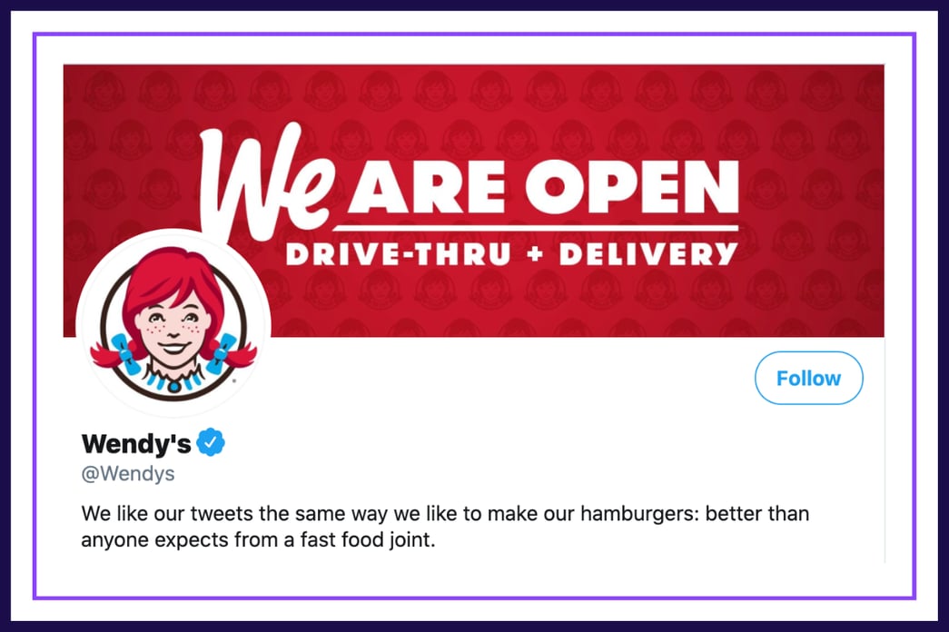Click the "DELIVERY" text in the banner
949x632 pixels.
click(x=648, y=253)
